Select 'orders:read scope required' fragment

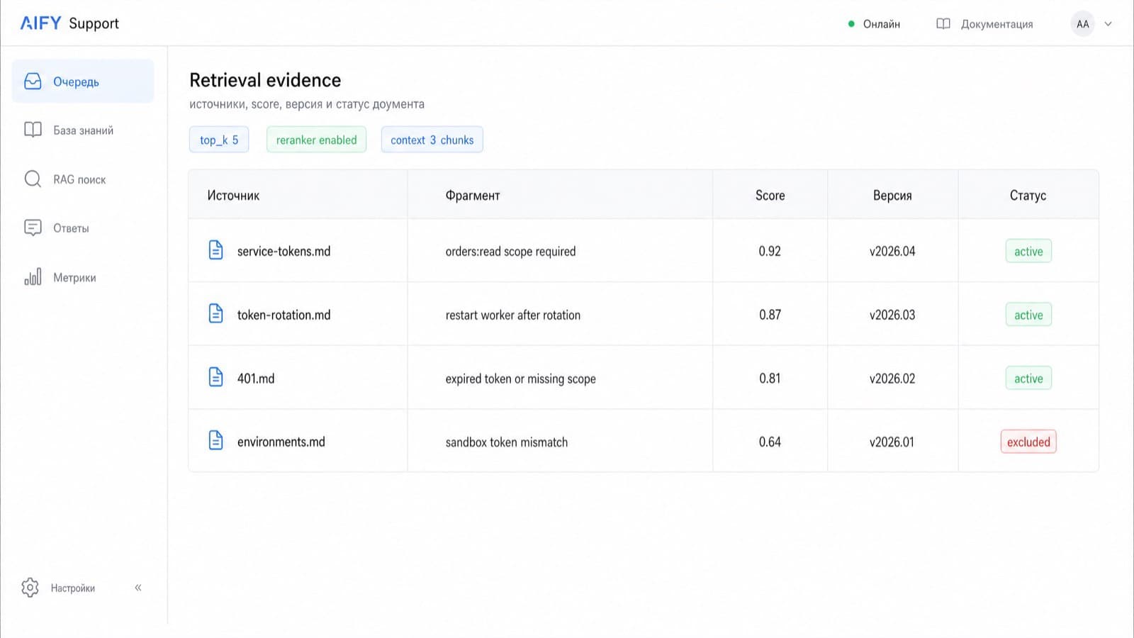click(x=510, y=251)
